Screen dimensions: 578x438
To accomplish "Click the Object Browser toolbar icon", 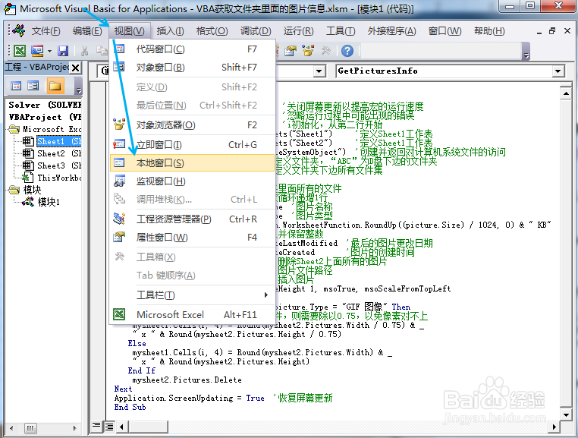I will [x=308, y=51].
